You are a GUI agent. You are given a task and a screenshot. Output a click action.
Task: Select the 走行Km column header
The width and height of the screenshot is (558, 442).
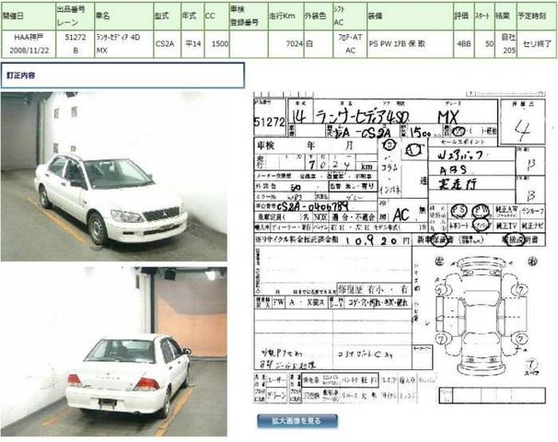286,16
